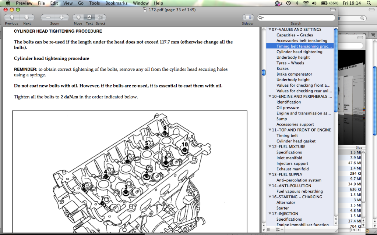Go to the previous page with Previous arrow
This screenshot has width=377, height=235.
[x=12, y=17]
